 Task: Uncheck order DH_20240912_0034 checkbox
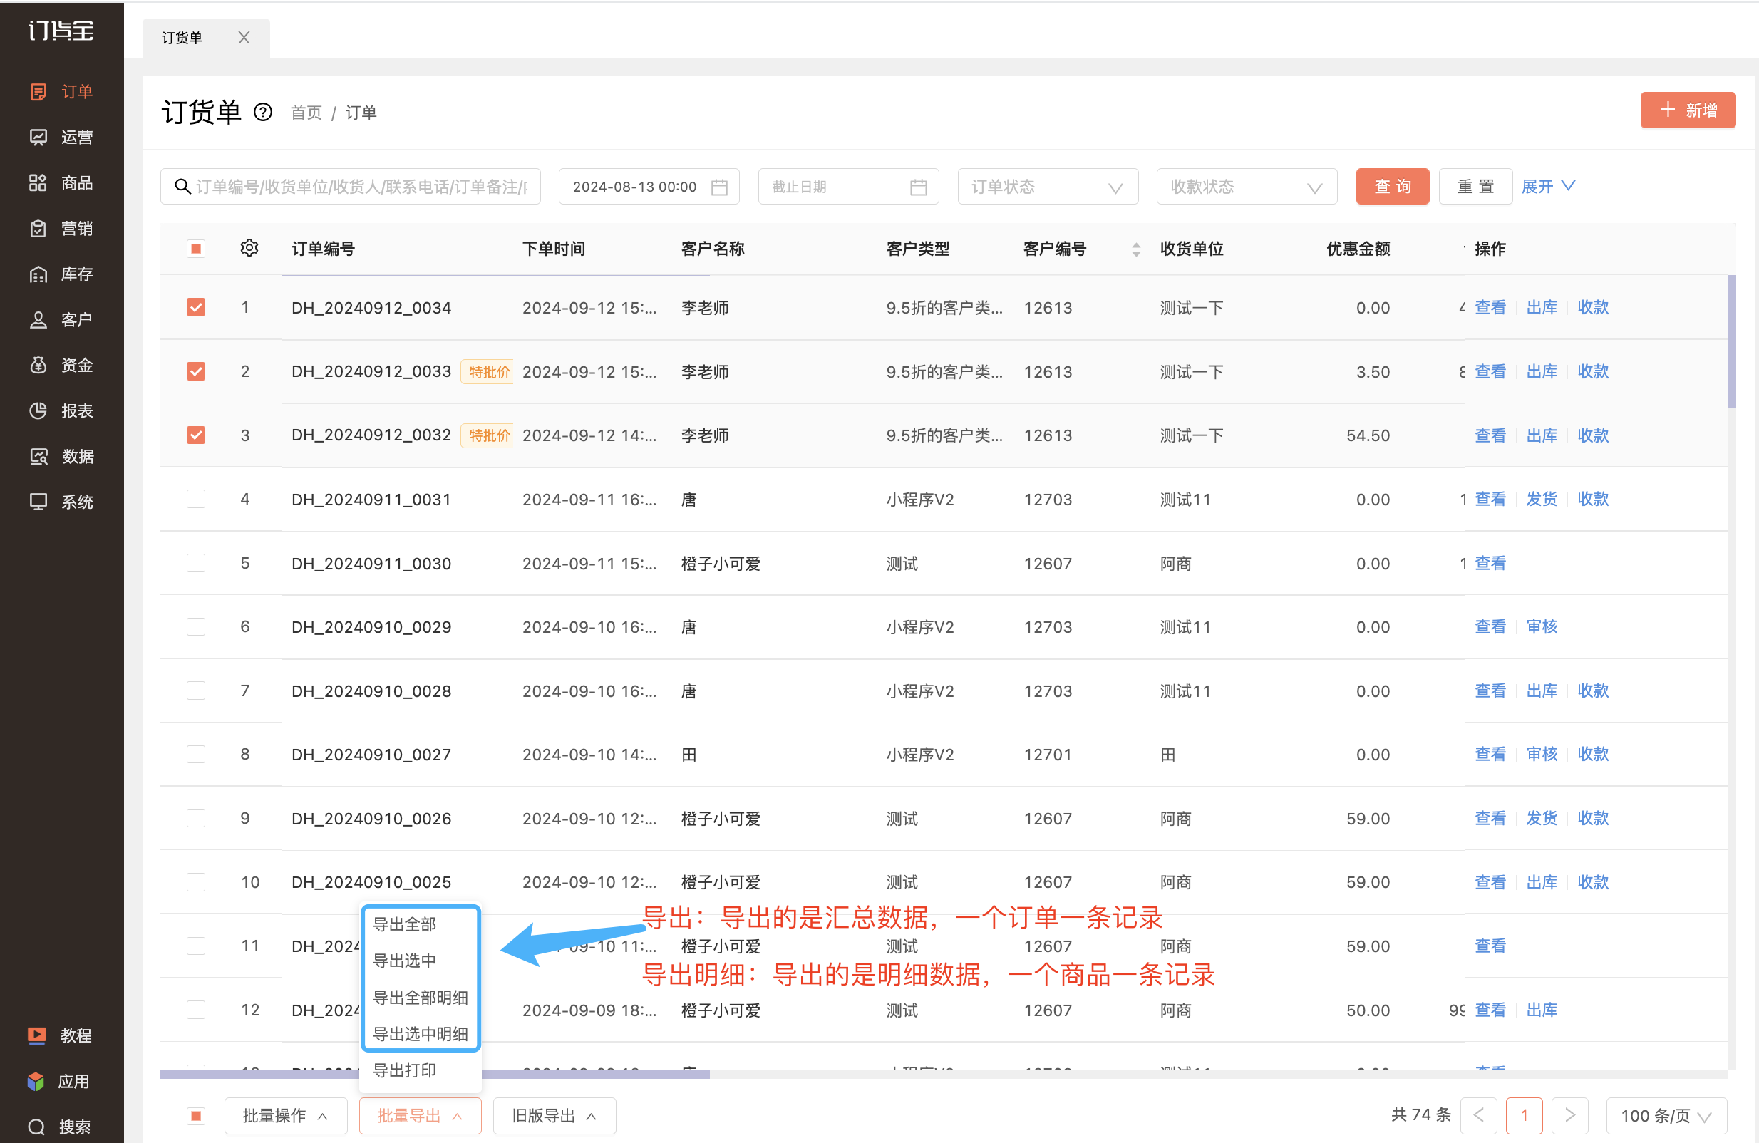[x=196, y=307]
